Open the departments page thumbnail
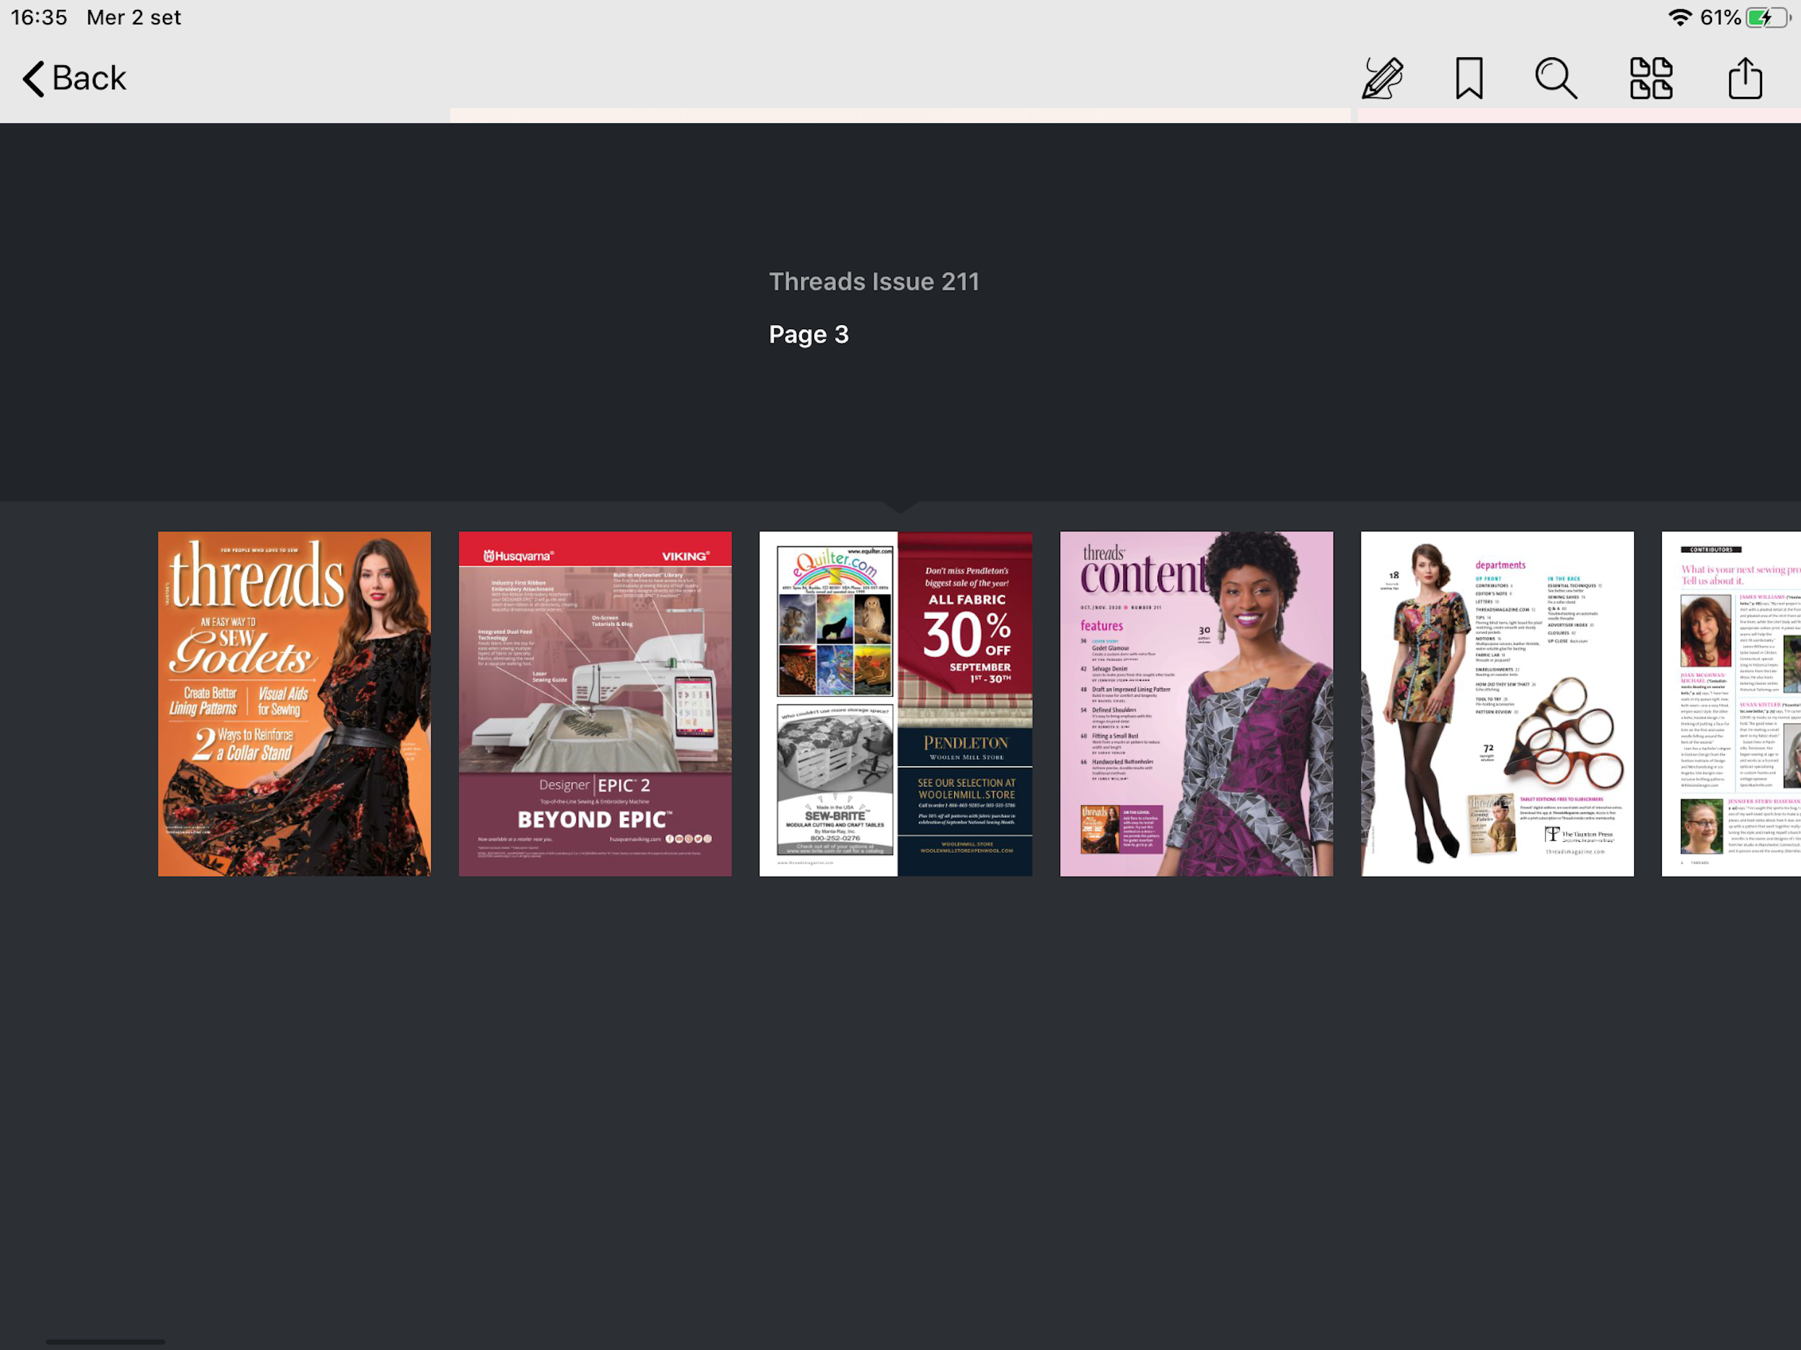Image resolution: width=1801 pixels, height=1350 pixels. (x=1496, y=703)
